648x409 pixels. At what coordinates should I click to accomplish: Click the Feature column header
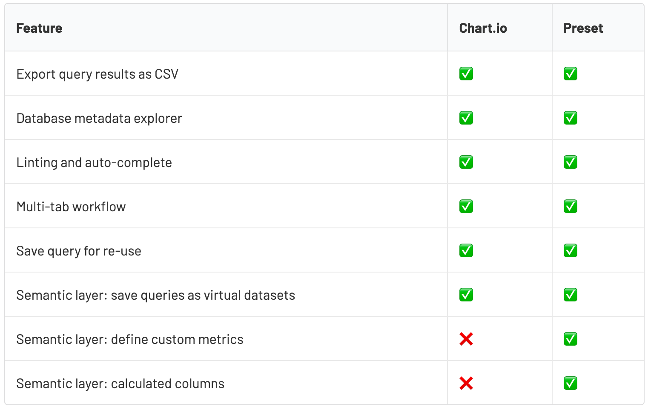pyautogui.click(x=39, y=28)
